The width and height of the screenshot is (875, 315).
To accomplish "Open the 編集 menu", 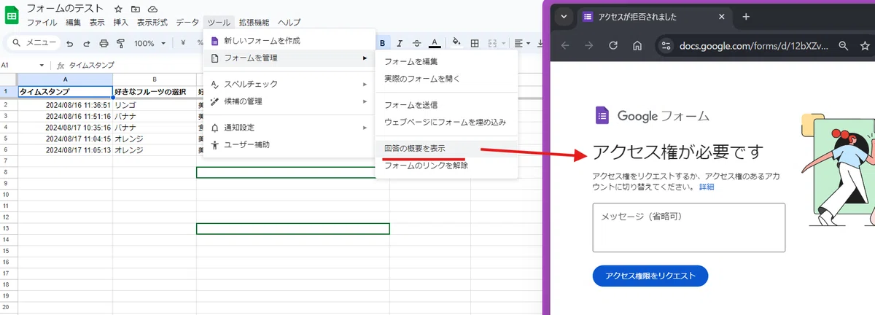I will [x=74, y=23].
